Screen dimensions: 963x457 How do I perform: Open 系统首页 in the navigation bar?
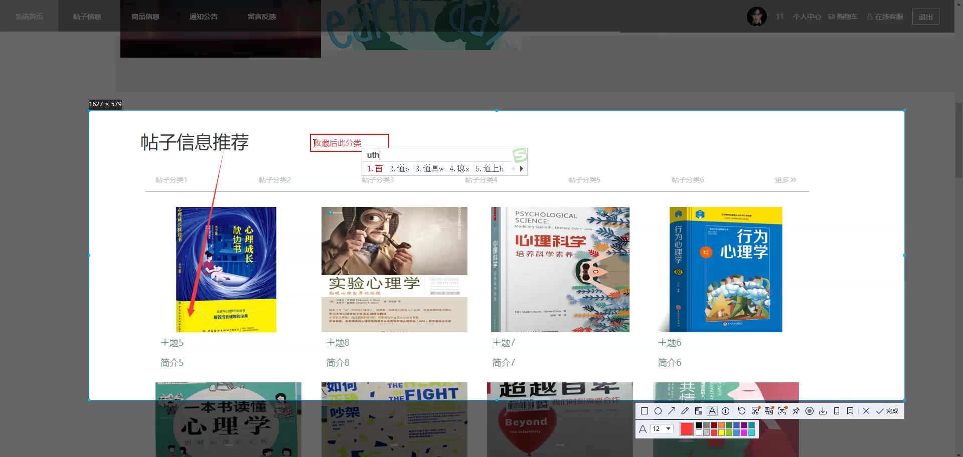point(29,17)
